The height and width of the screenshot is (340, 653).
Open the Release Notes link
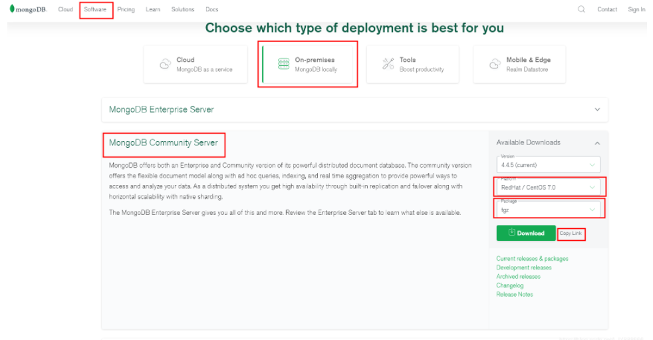514,294
